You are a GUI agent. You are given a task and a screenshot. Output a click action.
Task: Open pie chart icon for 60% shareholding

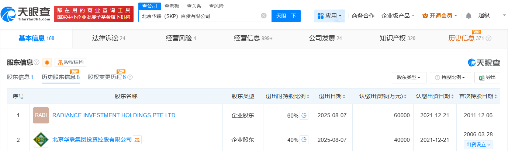(304, 115)
